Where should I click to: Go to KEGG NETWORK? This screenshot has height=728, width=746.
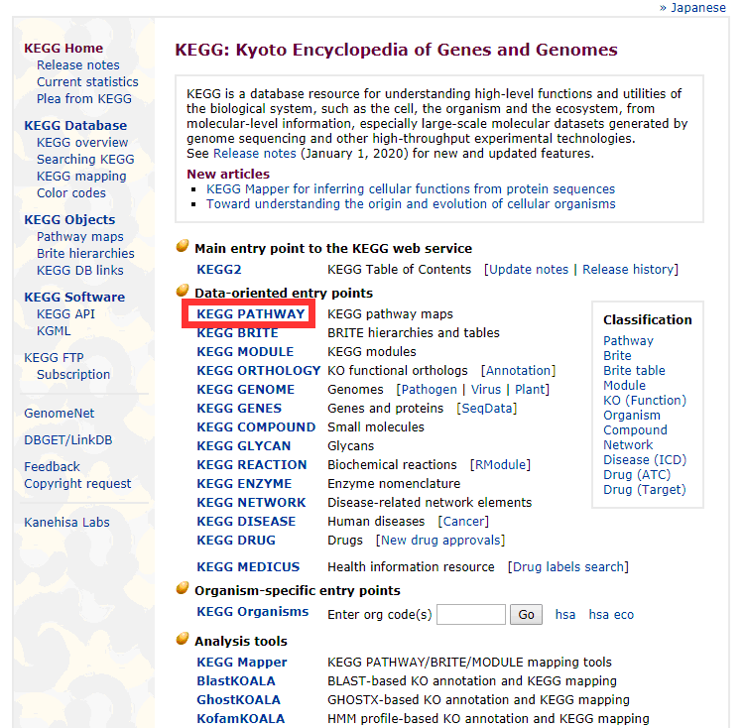pyautogui.click(x=251, y=503)
